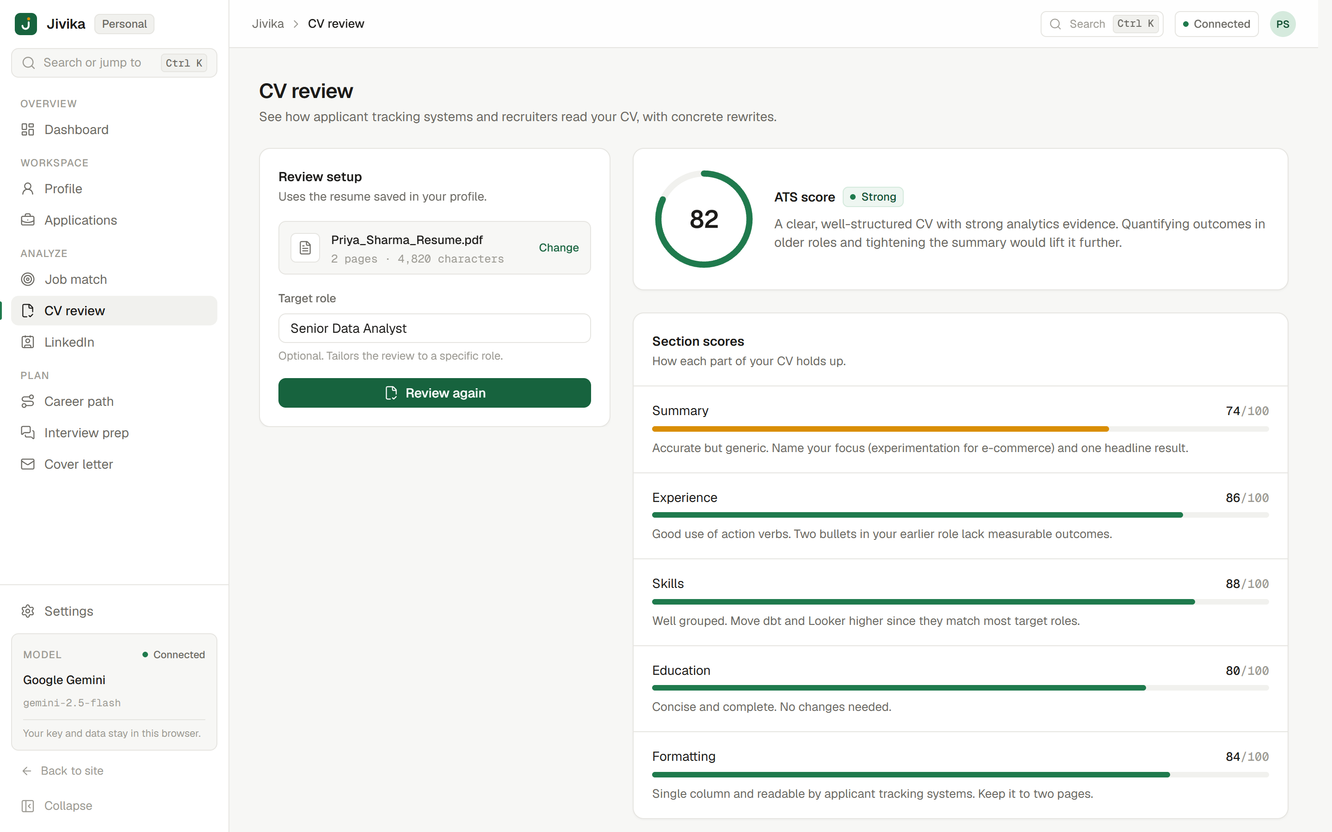Click the Section scores heading
This screenshot has width=1332, height=832.
698,341
